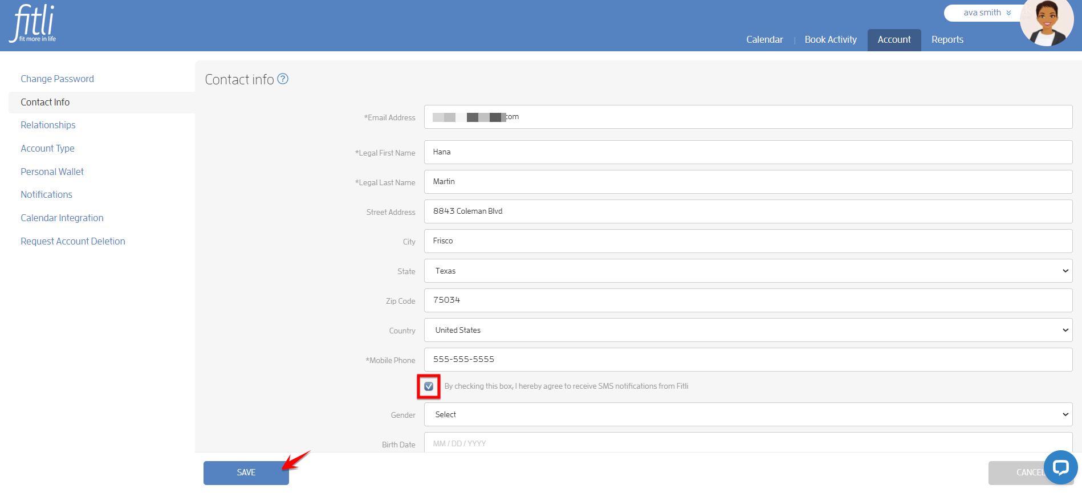Select Contact Info in the sidebar
The height and width of the screenshot is (493, 1082).
tap(45, 102)
